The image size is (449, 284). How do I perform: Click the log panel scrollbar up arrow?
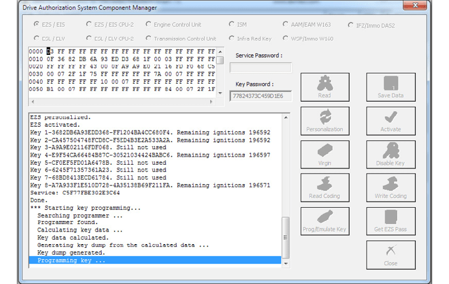(286, 118)
